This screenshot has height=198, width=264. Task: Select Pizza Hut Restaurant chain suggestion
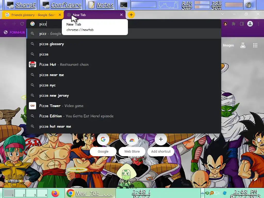(124, 64)
